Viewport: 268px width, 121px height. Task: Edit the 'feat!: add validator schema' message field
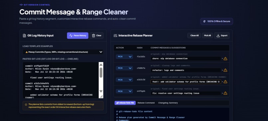point(186,82)
